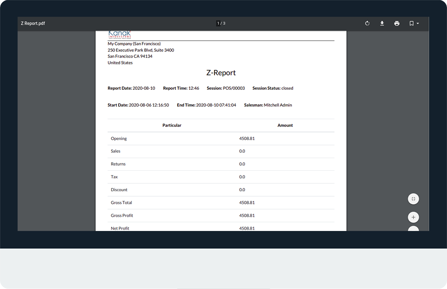Rotate the PDF document clockwise
The image size is (447, 289).
pos(367,23)
